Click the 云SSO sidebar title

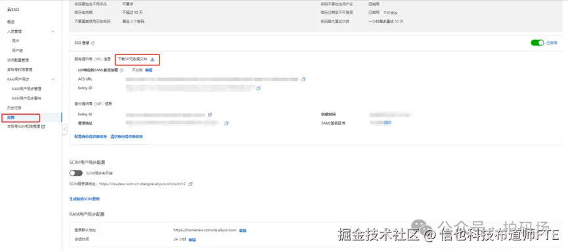(13, 9)
